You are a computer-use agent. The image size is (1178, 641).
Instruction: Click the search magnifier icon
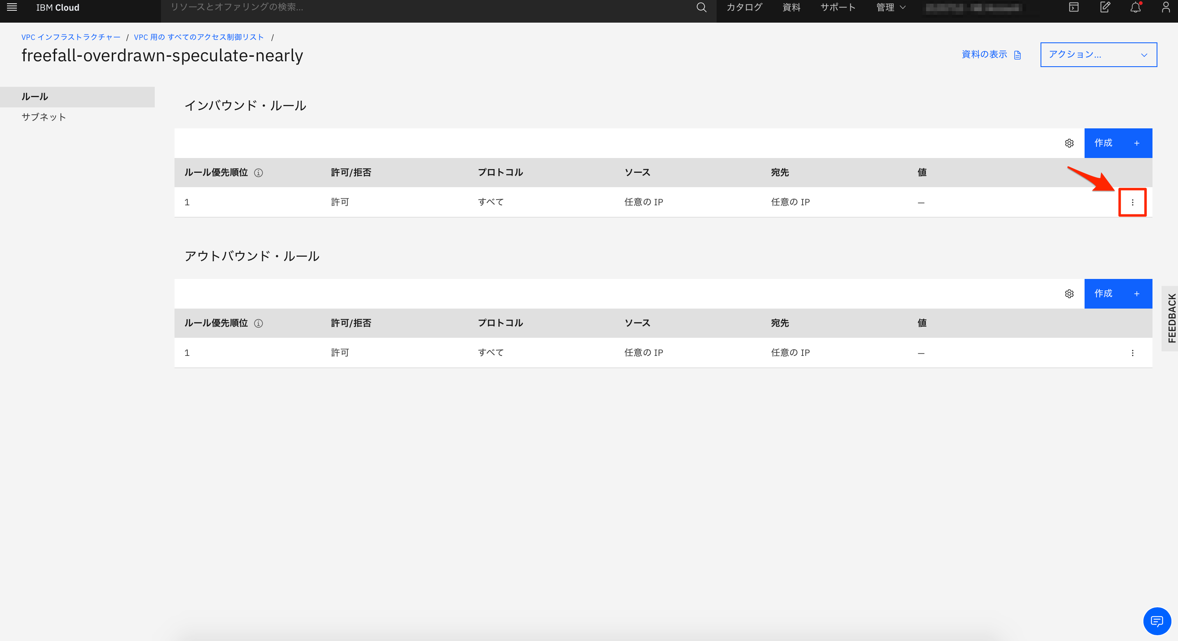[x=701, y=7]
